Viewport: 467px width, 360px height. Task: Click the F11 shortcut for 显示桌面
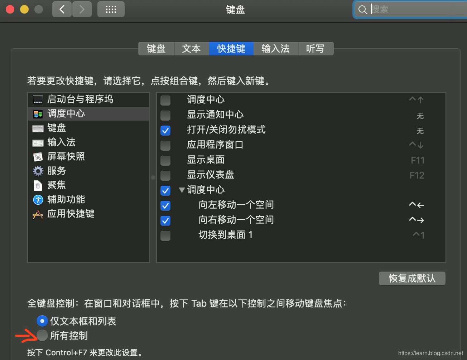[x=418, y=160]
